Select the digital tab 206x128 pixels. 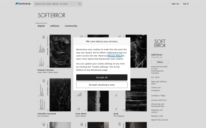point(41,26)
